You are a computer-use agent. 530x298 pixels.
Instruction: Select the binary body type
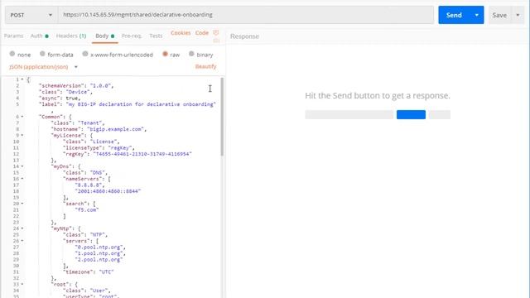click(191, 54)
